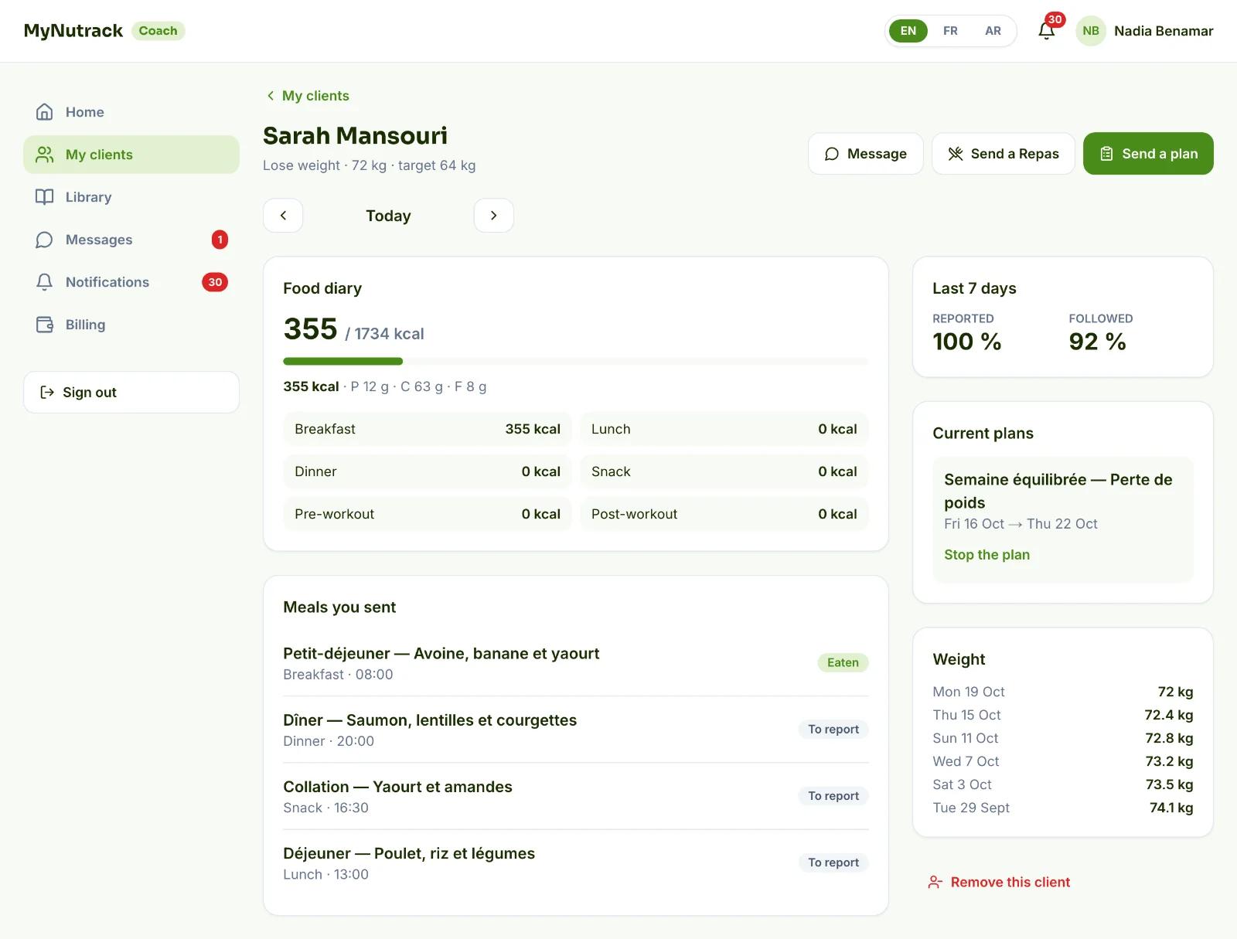
Task: Click the clipboard icon on Send a plan
Action: [x=1107, y=154]
